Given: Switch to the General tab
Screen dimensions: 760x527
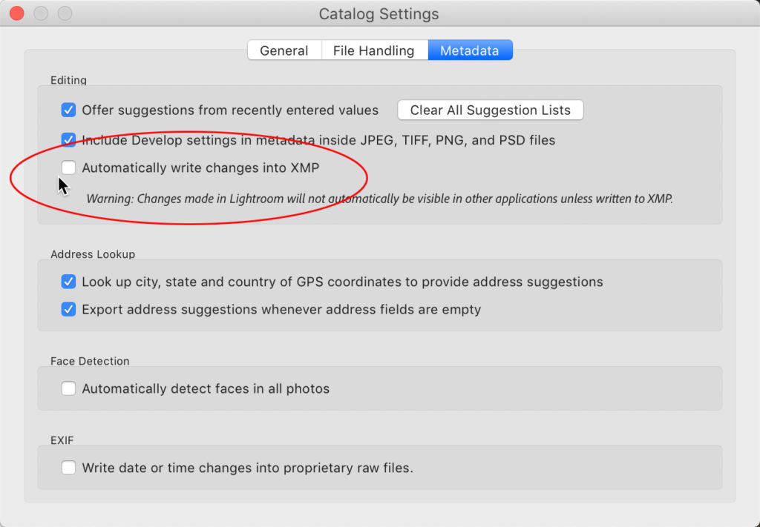Looking at the screenshot, I should tap(284, 50).
